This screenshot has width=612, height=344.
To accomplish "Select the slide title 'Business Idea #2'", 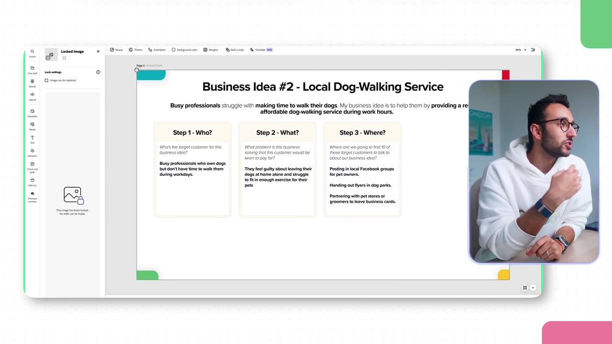I will click(323, 86).
